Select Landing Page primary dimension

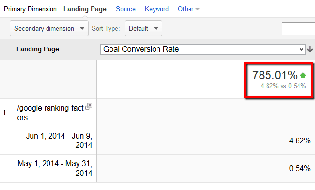85,9
